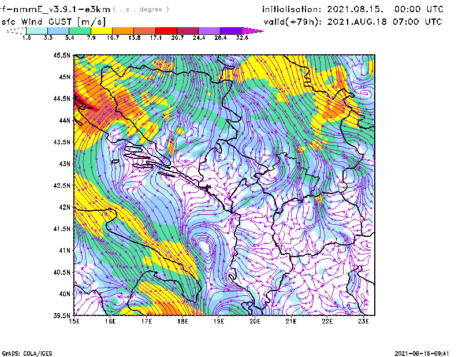Click the 45.5N latitude label

pos(62,55)
